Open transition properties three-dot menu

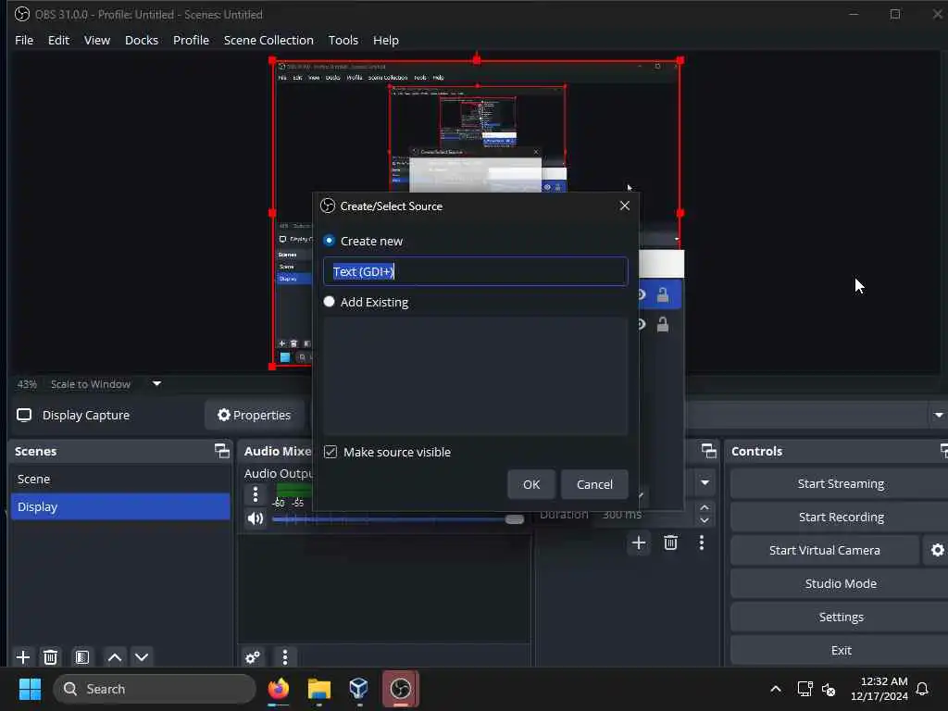tap(702, 543)
